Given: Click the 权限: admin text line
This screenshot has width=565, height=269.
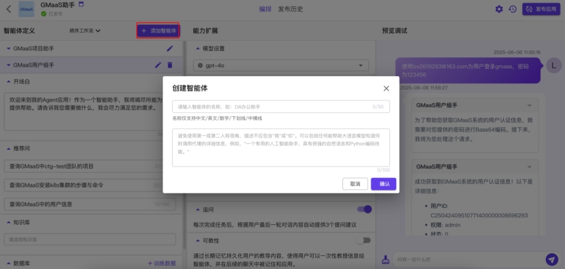Looking at the screenshot, I should 445,225.
